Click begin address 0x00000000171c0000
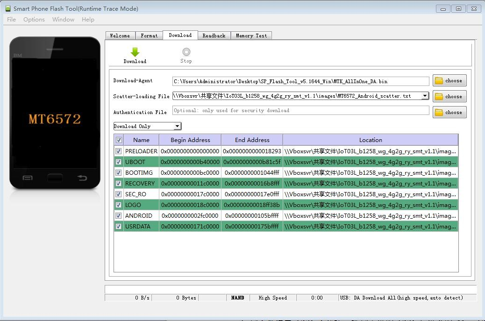 point(190,226)
